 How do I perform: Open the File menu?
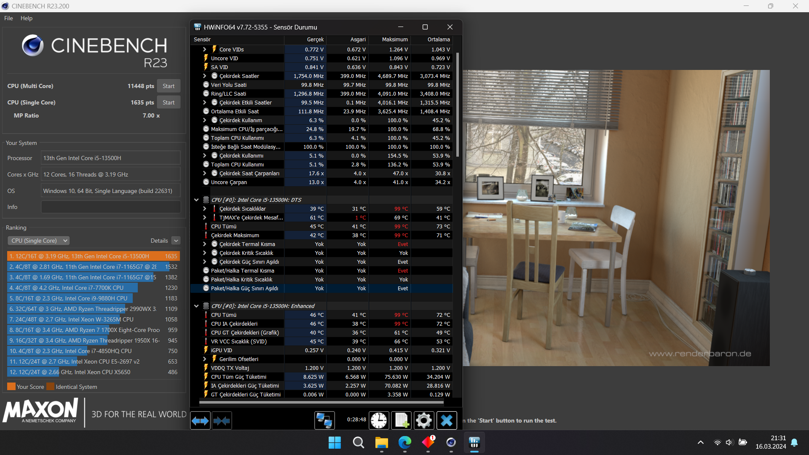(x=8, y=18)
